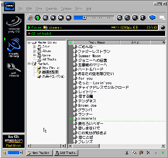Stop playback with the Stop button
Image resolution: width=168 pixels, height=158 pixels.
coord(53,18)
